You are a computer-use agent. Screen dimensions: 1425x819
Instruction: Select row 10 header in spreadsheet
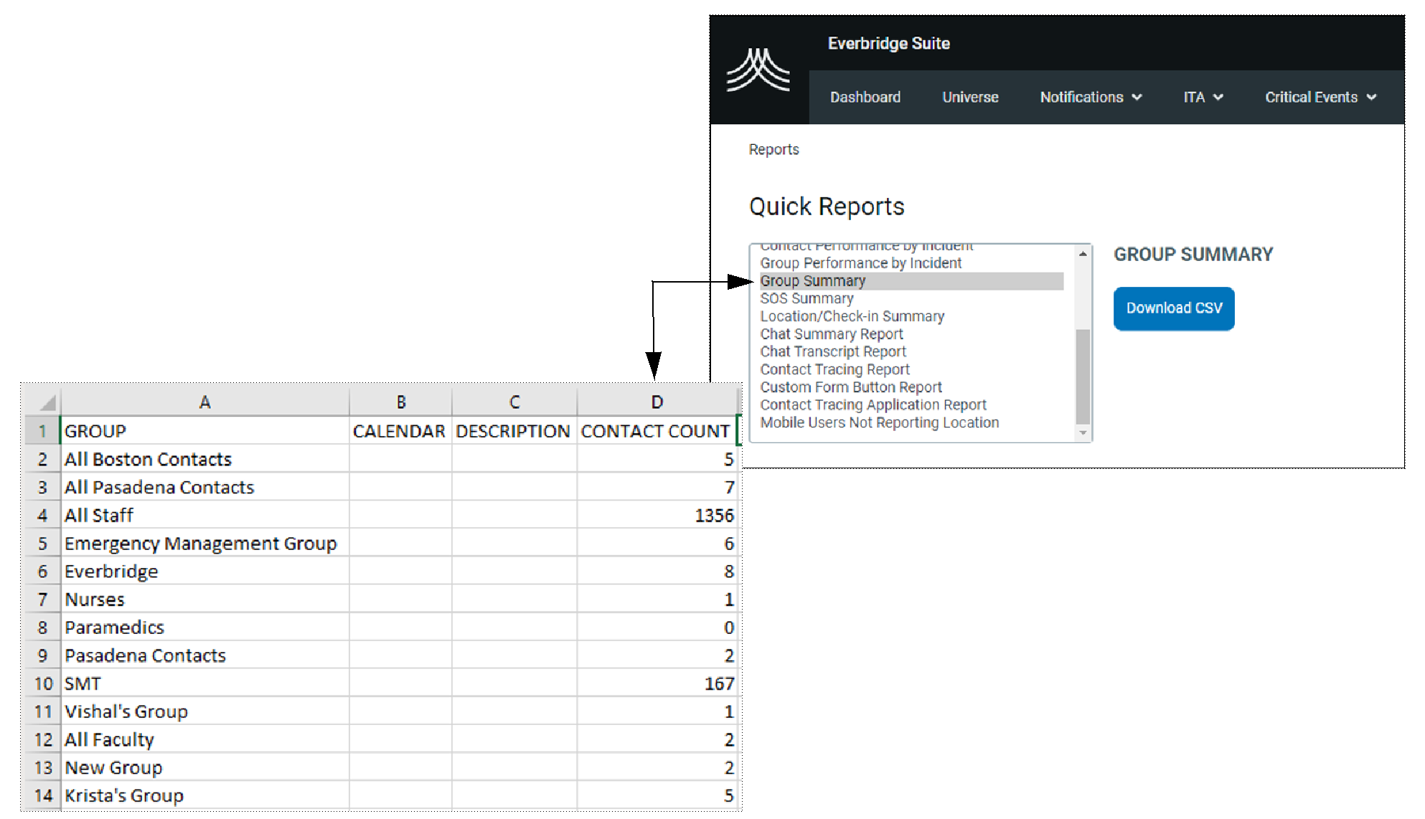coord(42,683)
